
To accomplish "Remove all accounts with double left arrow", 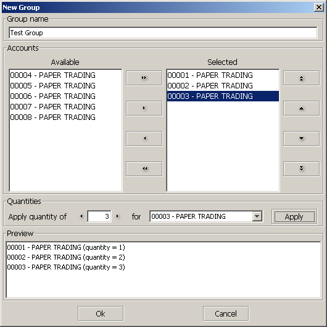I will 144,169.
